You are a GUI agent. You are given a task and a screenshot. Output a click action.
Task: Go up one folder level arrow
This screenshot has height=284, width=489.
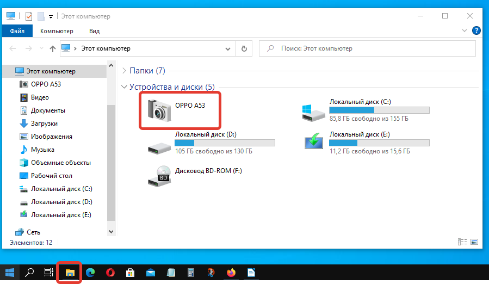click(x=52, y=48)
